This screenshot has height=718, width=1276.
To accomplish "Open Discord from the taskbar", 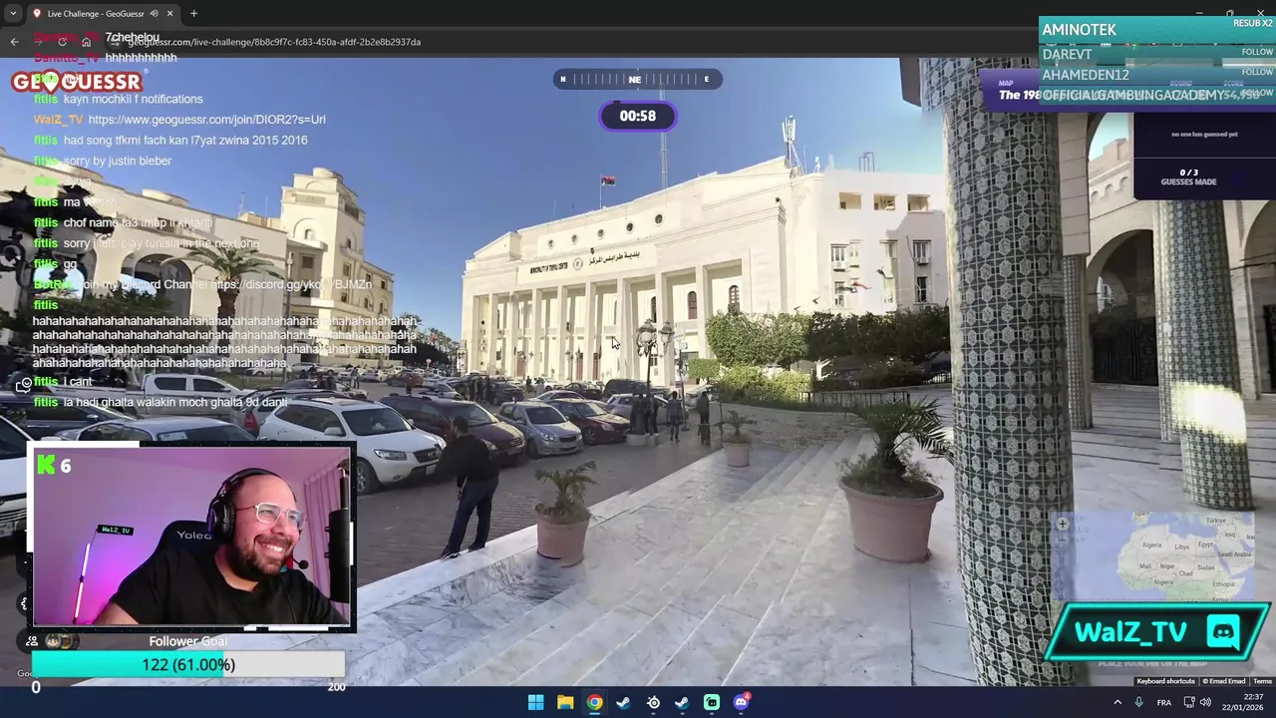I will 741,702.
